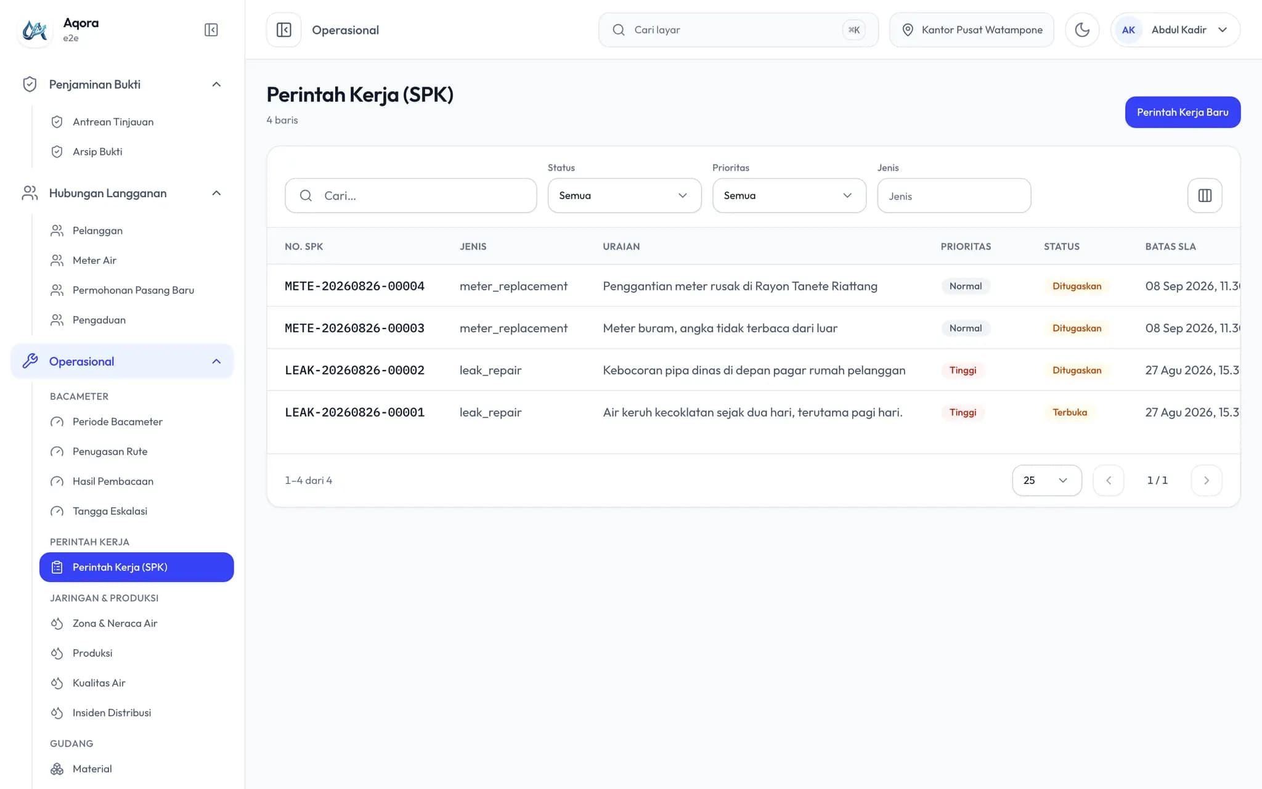Collapse the Penjaminan Bukti section
Image resolution: width=1262 pixels, height=789 pixels.
(x=216, y=84)
